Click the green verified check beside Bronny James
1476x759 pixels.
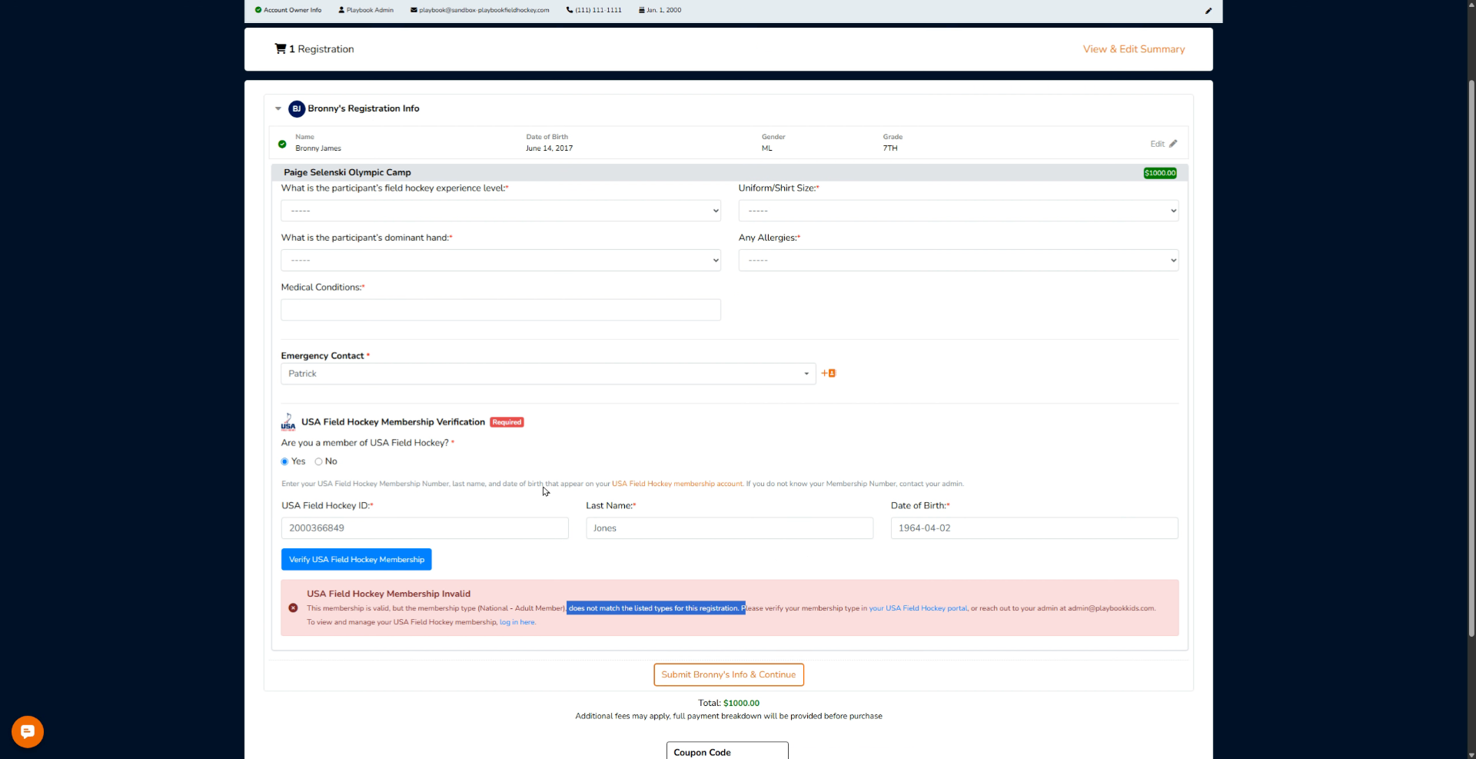(x=282, y=144)
